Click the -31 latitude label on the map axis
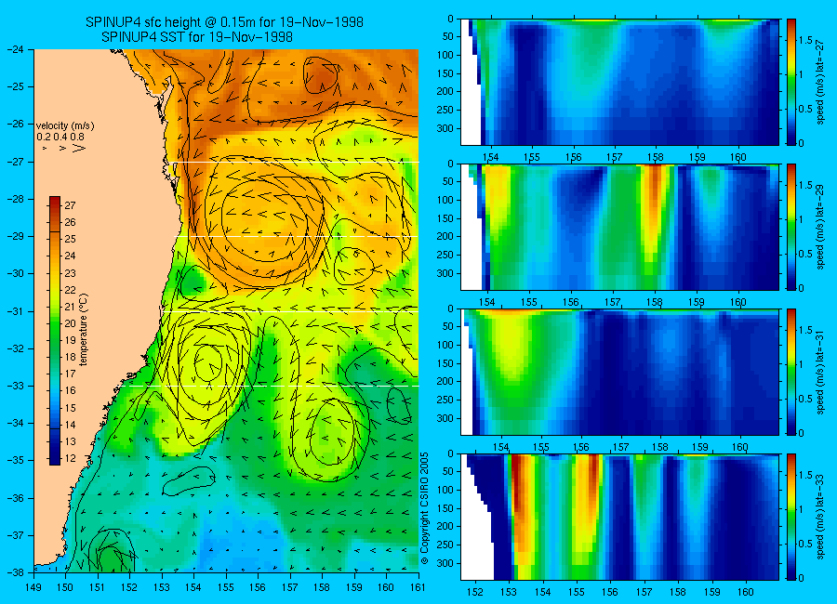The image size is (837, 604). (16, 311)
